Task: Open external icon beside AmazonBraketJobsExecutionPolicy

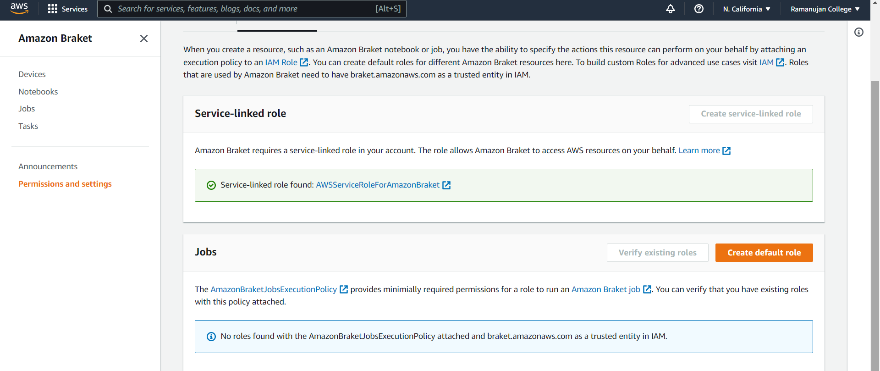Action: tap(344, 289)
